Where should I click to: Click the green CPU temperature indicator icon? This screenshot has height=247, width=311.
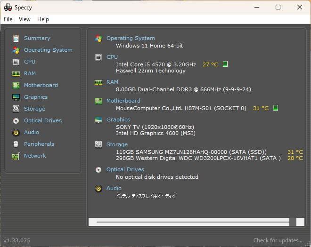[x=225, y=64]
